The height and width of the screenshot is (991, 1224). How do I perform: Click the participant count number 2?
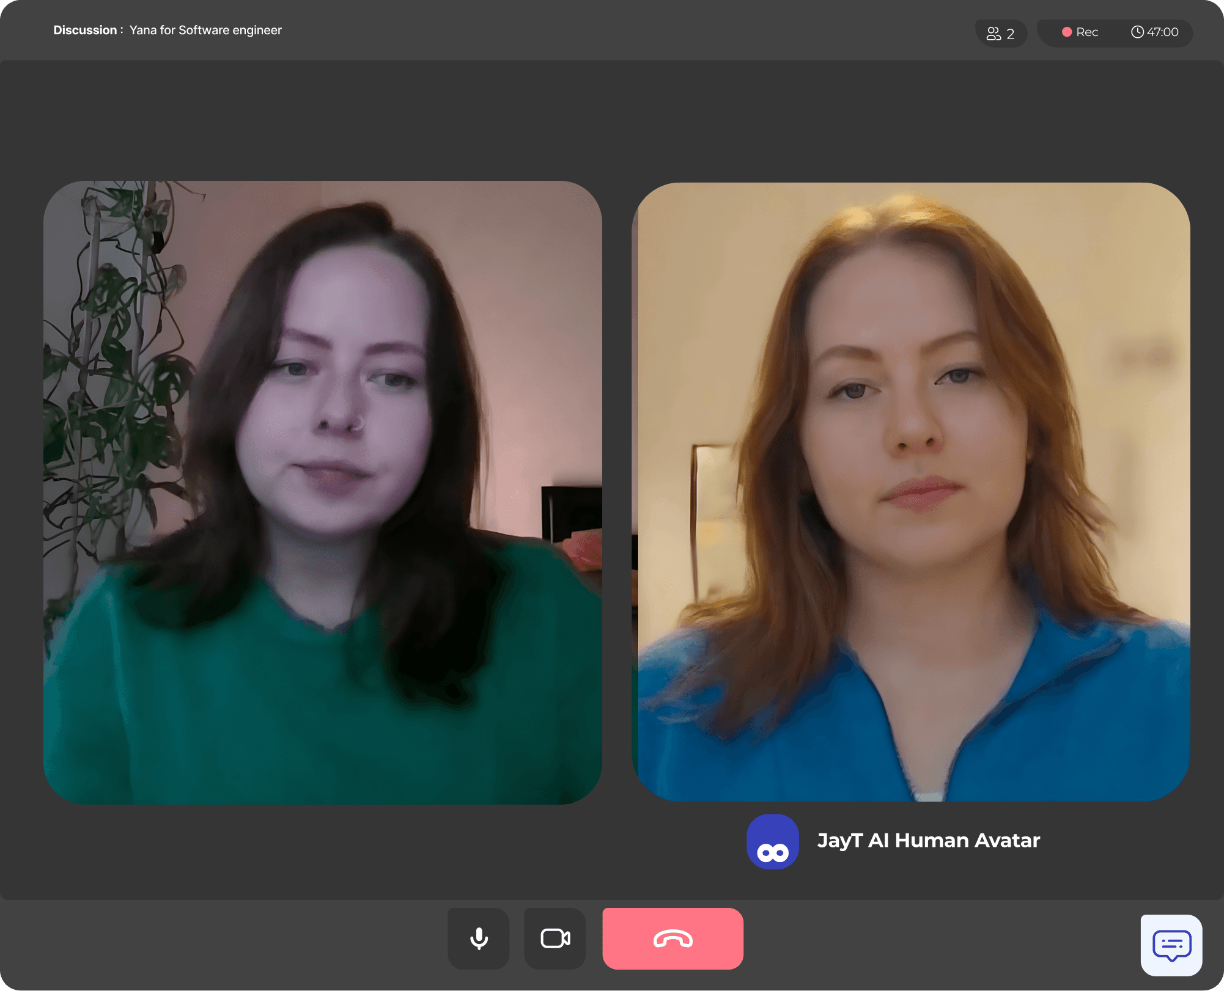pos(1011,34)
